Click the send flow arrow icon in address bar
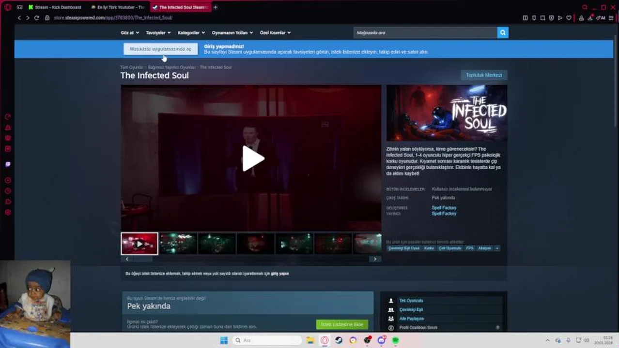Screen dimensions: 619x348 (560, 18)
